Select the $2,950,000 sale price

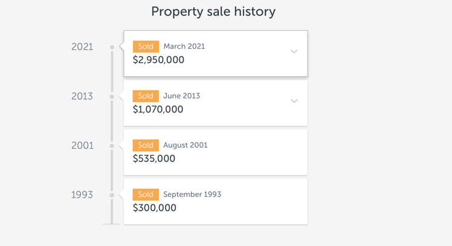[x=158, y=60]
